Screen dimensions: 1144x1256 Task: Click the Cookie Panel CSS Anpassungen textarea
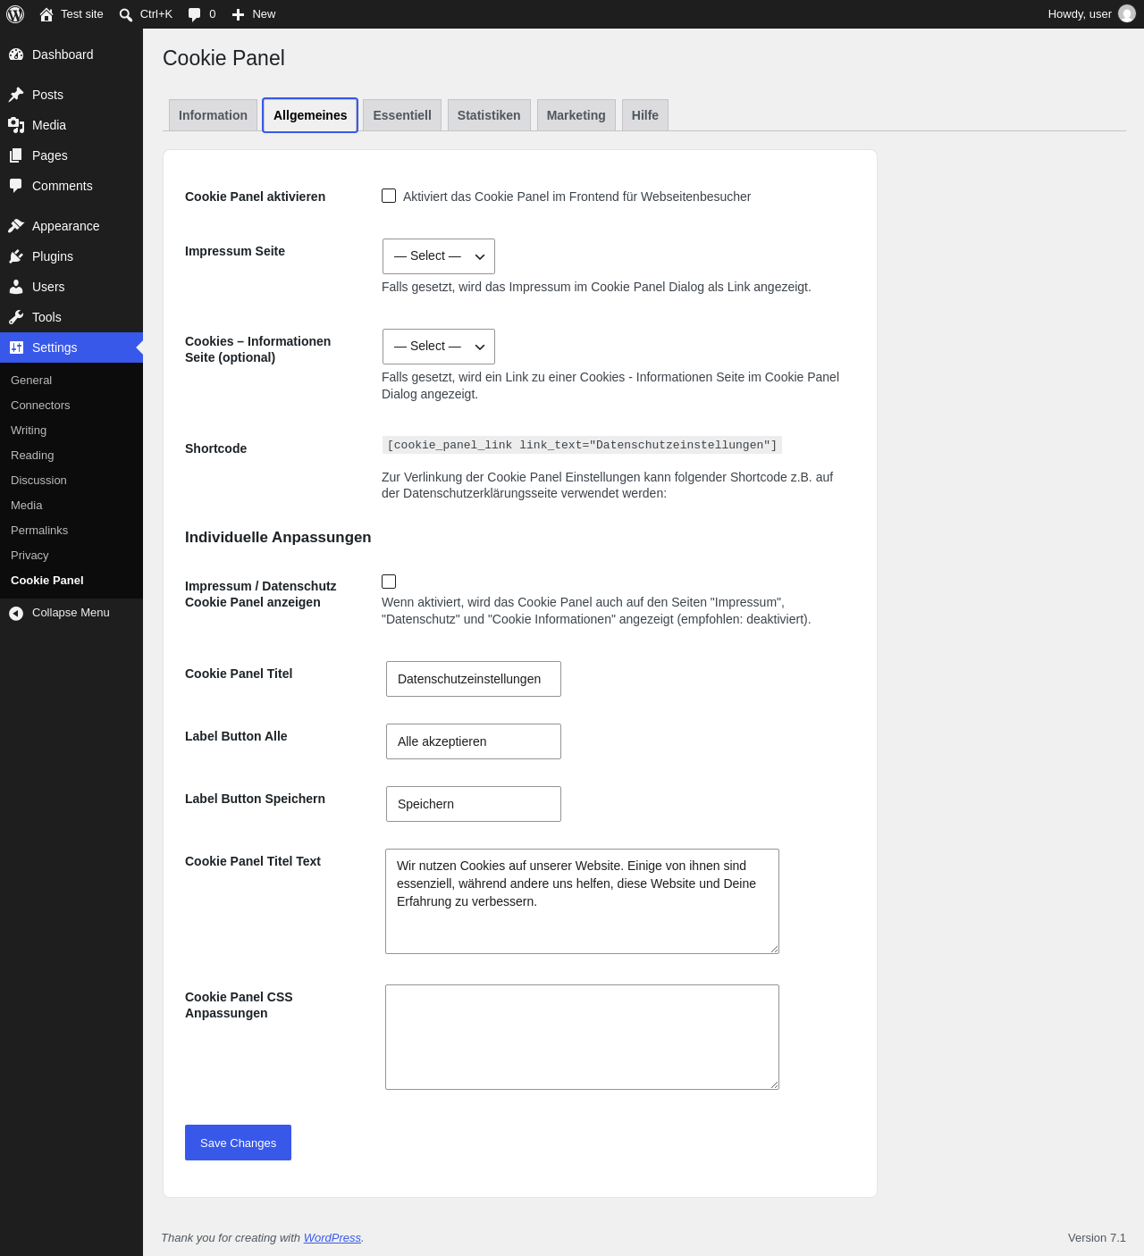point(582,1037)
